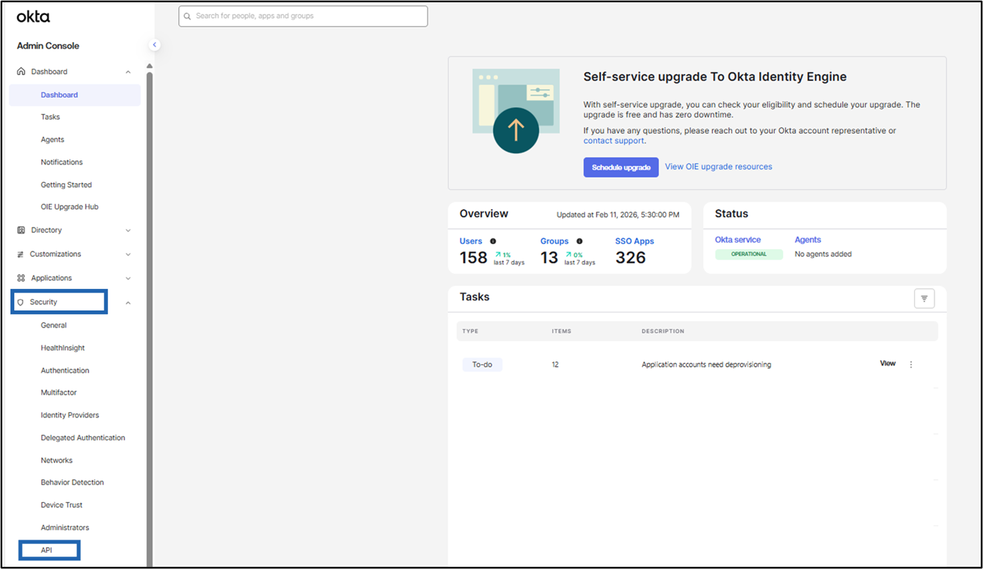Focus the people, apps and groups search field
Image resolution: width=983 pixels, height=569 pixels.
coord(303,16)
